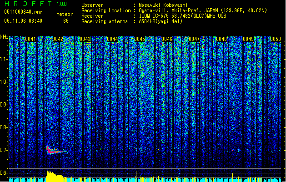The image size is (286, 182).
Task: Click the yellow spike below 0845 in the intensity graph
Action: [136, 177]
